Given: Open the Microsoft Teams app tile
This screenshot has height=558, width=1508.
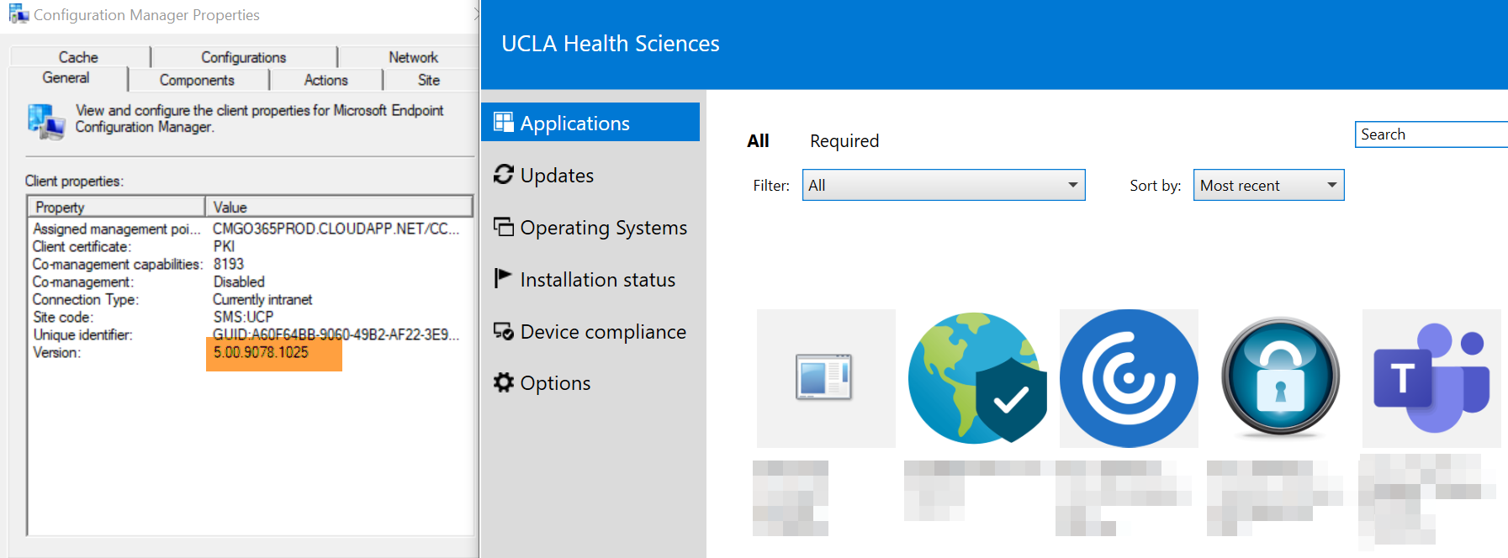Looking at the screenshot, I should [1431, 378].
